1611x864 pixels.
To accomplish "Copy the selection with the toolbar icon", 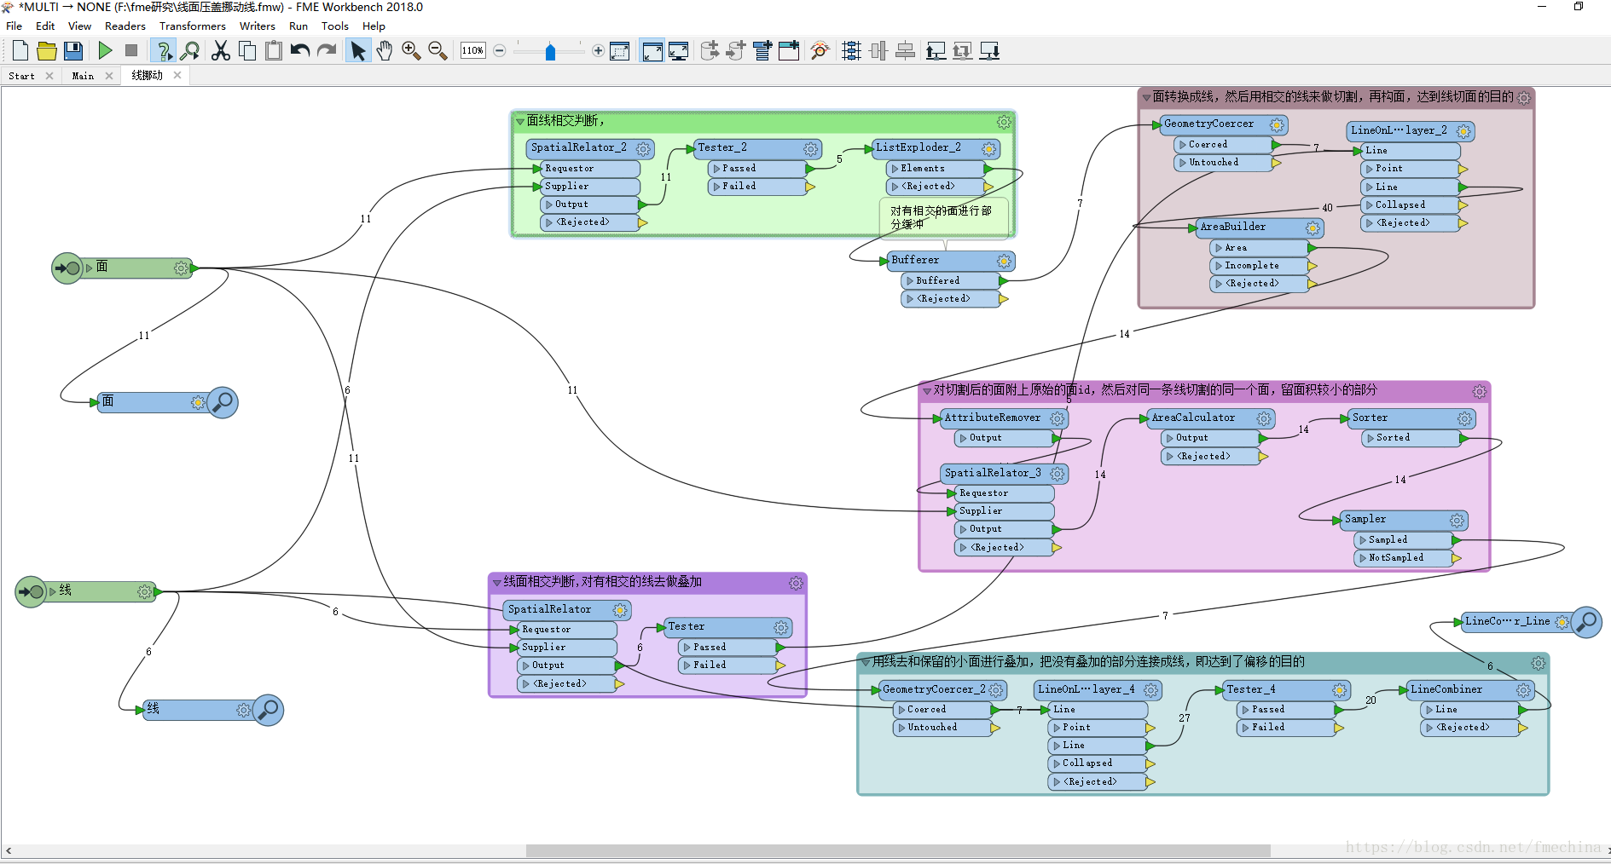I will pos(247,51).
